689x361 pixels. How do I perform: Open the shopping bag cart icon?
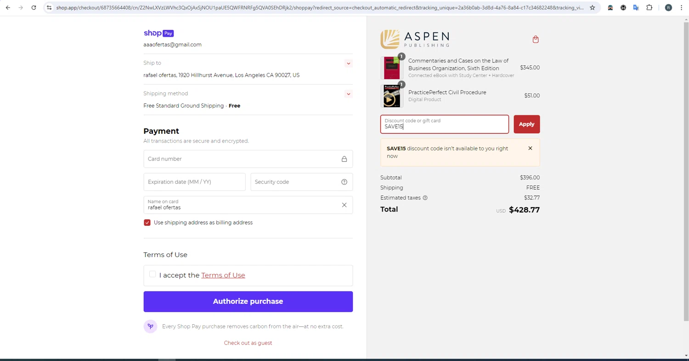pyautogui.click(x=536, y=39)
